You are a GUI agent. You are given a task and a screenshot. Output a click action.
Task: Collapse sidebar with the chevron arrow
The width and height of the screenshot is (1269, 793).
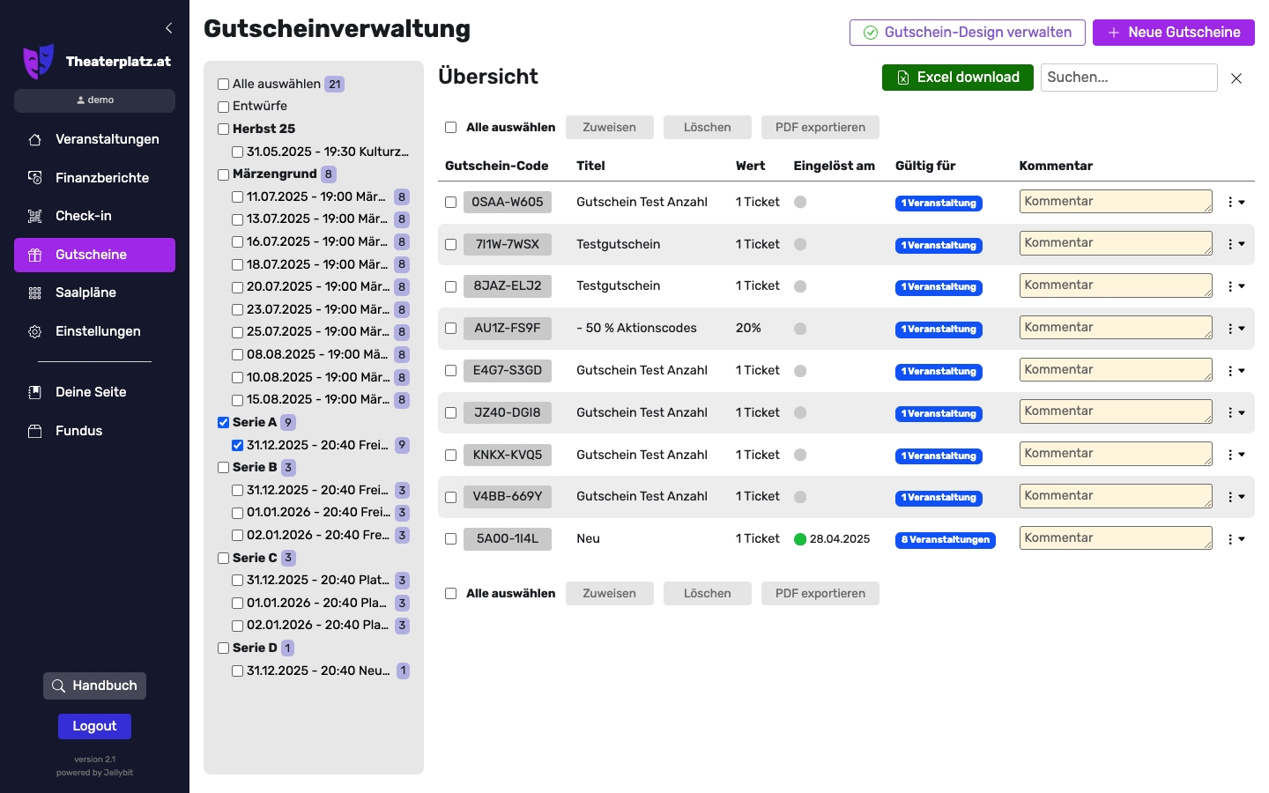(x=169, y=28)
